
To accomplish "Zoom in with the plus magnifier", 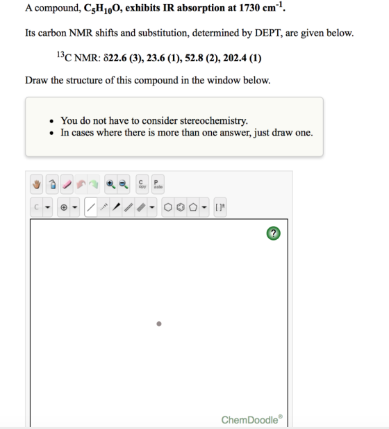I will click(x=110, y=184).
